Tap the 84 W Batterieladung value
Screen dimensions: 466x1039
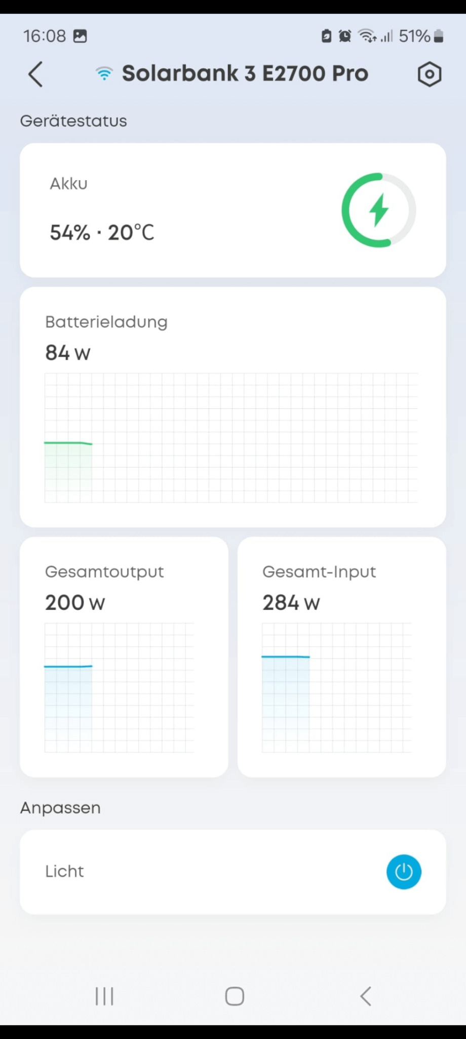(x=68, y=353)
